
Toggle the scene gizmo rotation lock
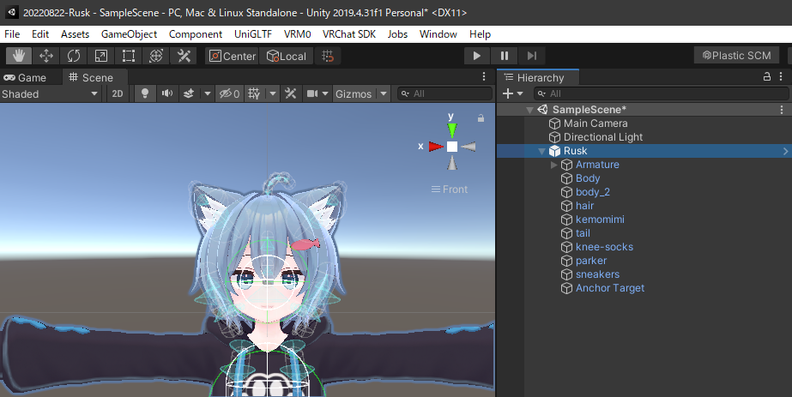[x=481, y=118]
